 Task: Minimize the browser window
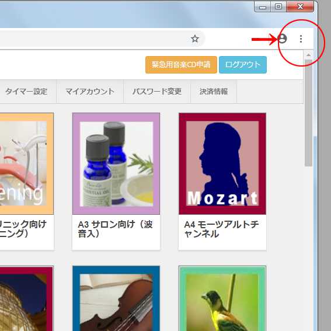[x=263, y=7]
